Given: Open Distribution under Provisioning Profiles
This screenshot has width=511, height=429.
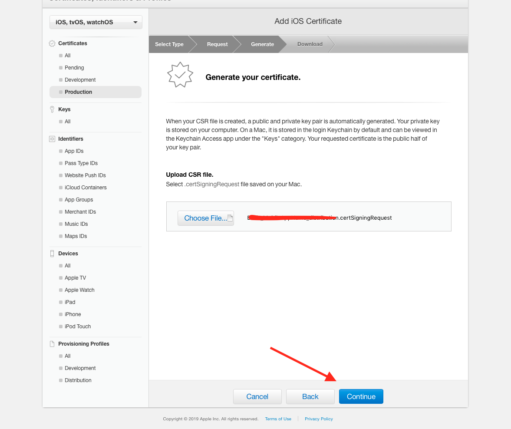Looking at the screenshot, I should click(78, 380).
